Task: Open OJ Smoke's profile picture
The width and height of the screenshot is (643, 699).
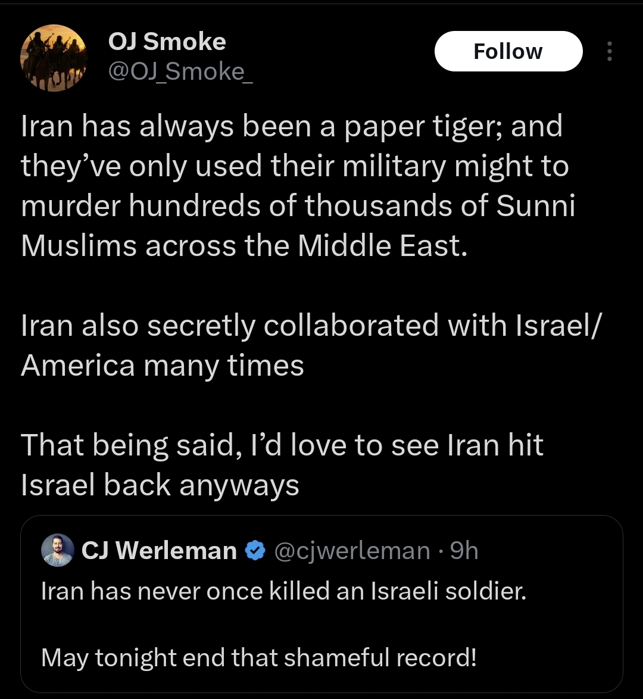Action: [54, 58]
